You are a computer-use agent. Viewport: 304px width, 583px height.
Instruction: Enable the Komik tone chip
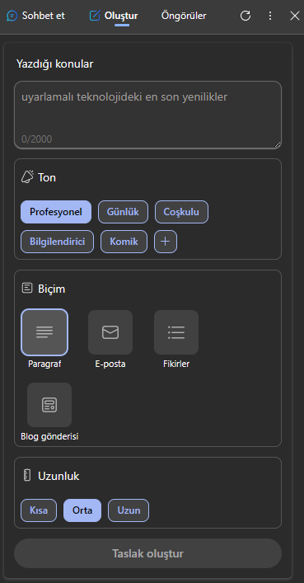124,242
